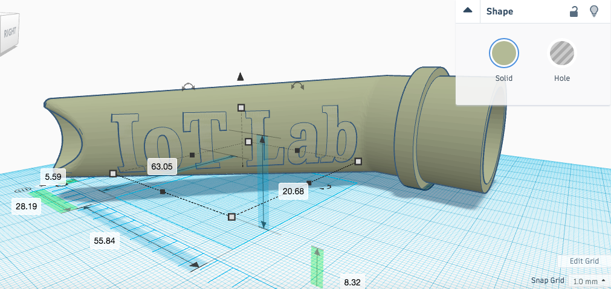The width and height of the screenshot is (611, 289).
Task: Click the black midpoint handle on the front-right edge
Action: pyautogui.click(x=309, y=182)
